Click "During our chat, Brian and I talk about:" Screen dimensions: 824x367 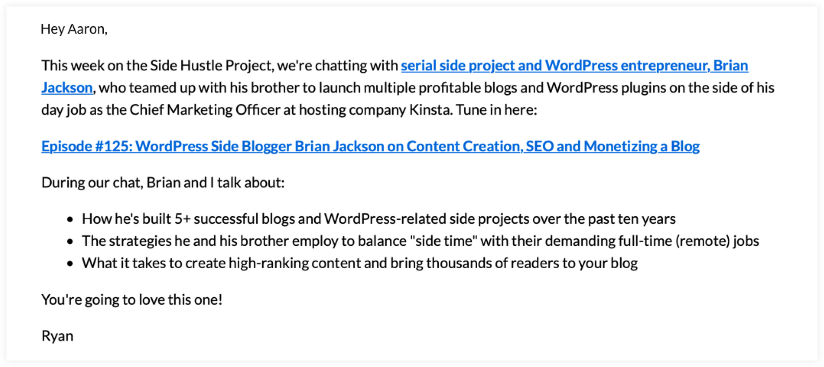[x=163, y=183]
